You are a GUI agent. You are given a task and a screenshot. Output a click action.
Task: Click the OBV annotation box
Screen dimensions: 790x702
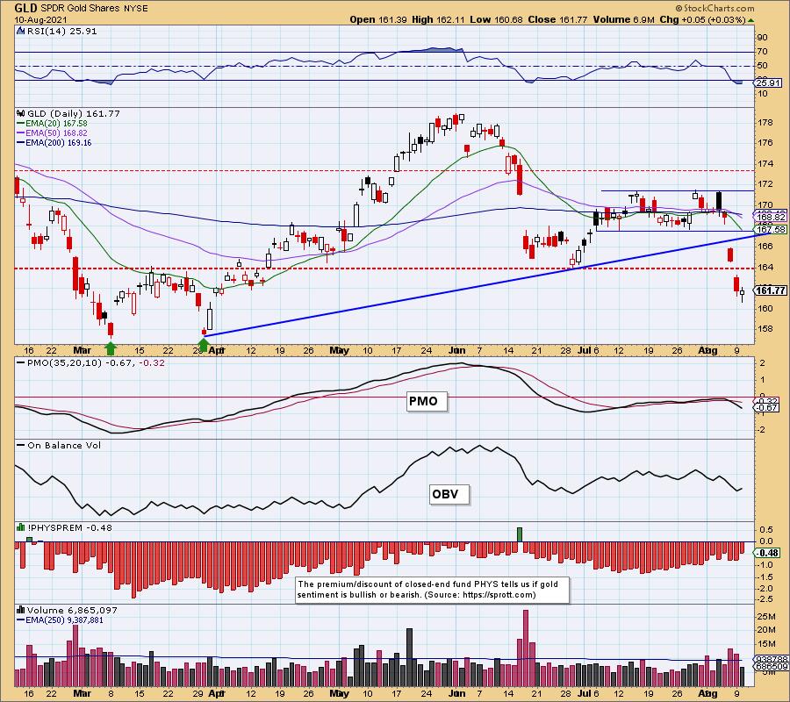[449, 494]
